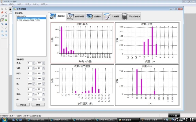Choose the Rectangle shape tool

2,31
